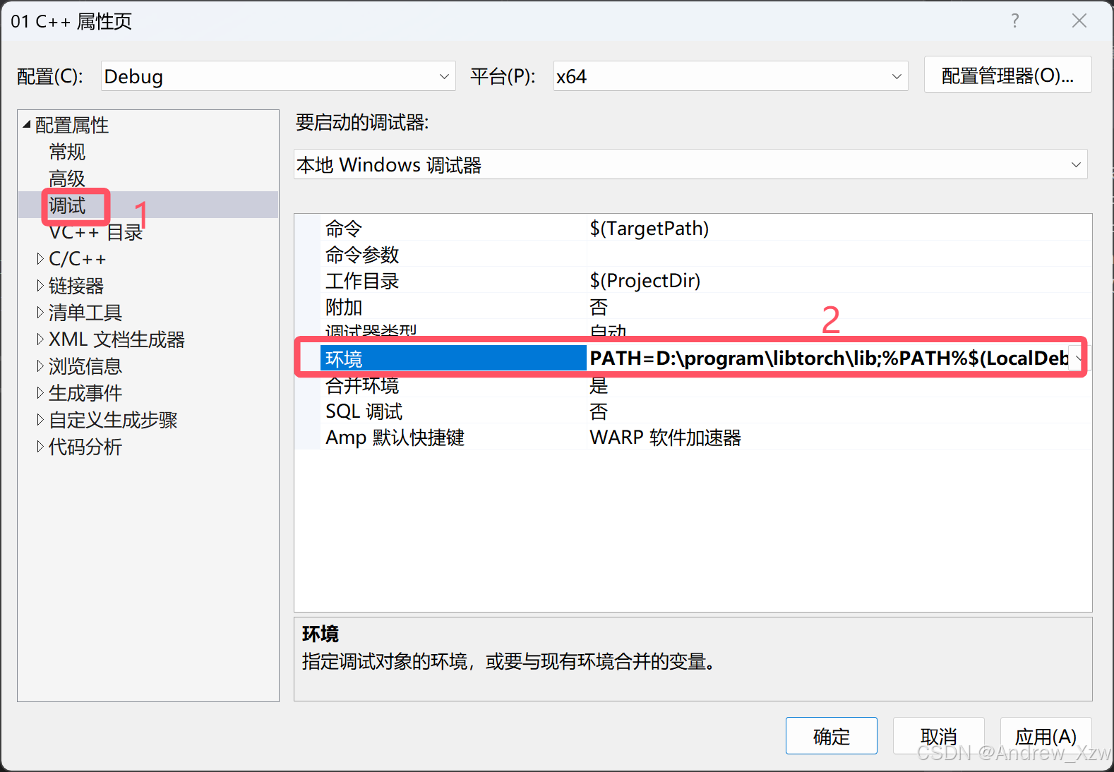Collapse the 配置属性 tree node
Viewport: 1114px width, 772px height.
pyautogui.click(x=27, y=125)
